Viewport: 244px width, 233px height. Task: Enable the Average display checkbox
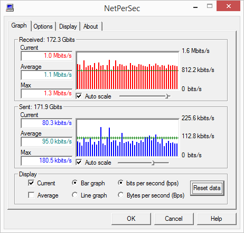(x=31, y=195)
